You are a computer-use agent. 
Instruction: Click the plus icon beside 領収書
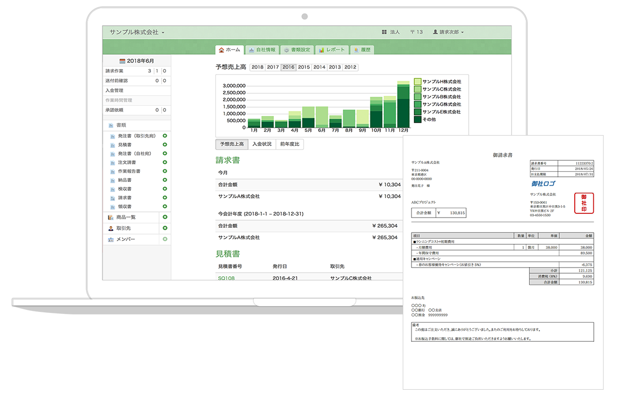165,206
